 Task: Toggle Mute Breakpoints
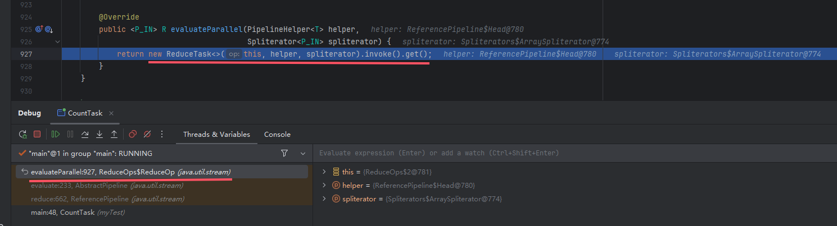pos(147,135)
